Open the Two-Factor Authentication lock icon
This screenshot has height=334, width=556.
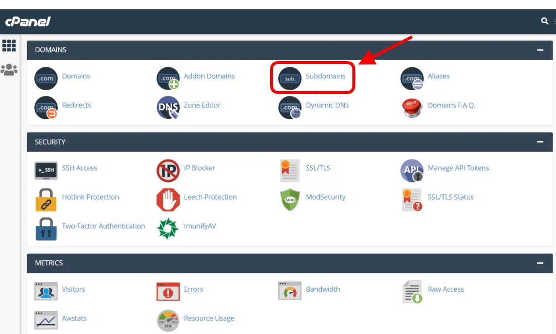pos(46,229)
